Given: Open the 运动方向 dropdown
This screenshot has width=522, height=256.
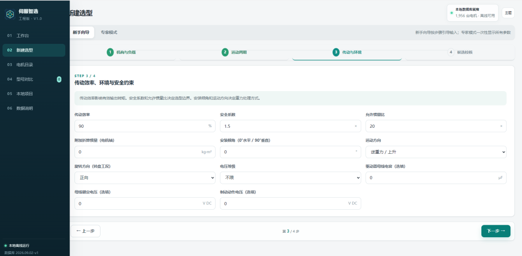Looking at the screenshot, I should click(x=436, y=152).
